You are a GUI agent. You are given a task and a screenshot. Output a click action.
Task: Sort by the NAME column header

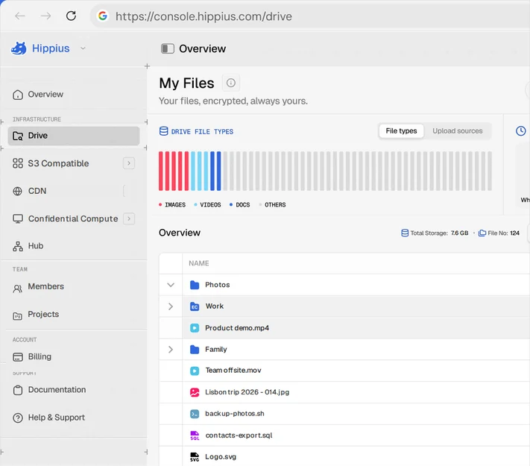[199, 263]
